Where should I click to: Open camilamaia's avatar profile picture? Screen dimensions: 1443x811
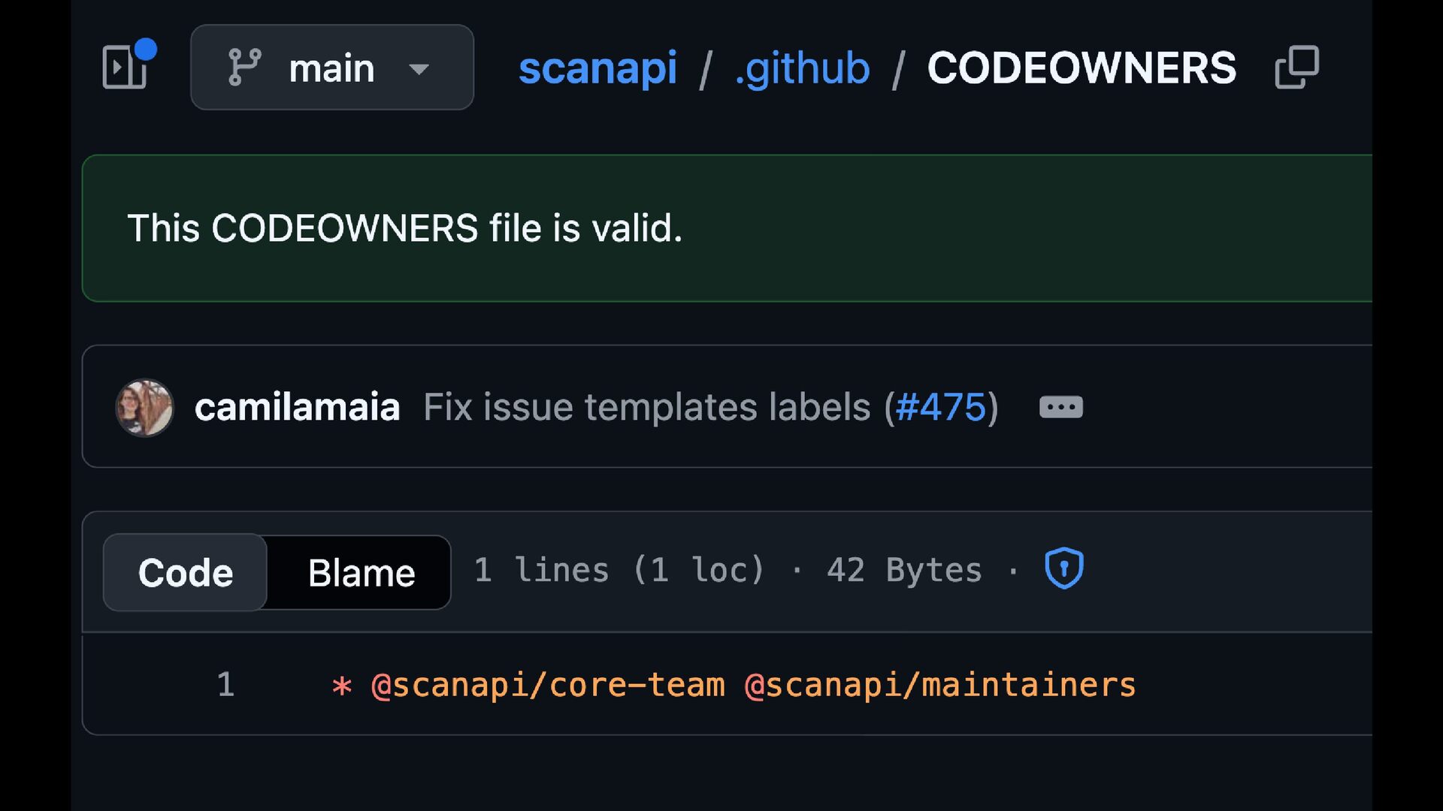point(144,408)
